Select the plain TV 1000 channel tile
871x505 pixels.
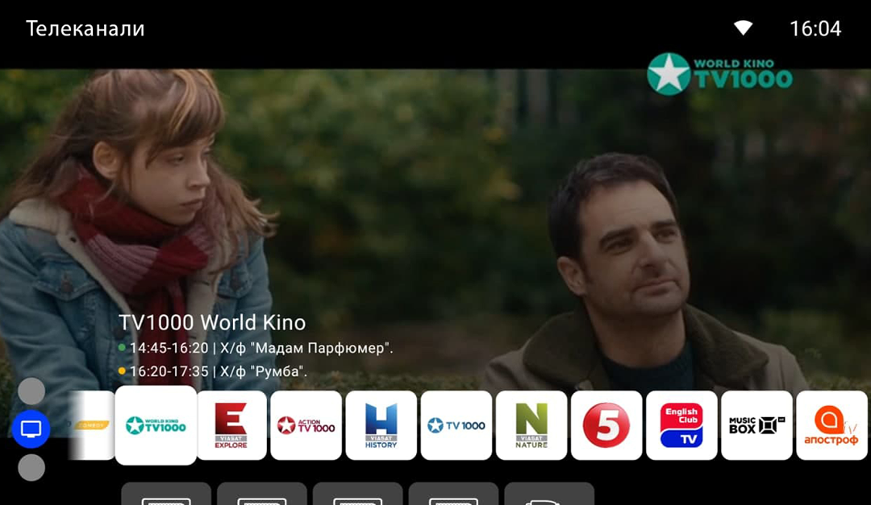pyautogui.click(x=456, y=425)
